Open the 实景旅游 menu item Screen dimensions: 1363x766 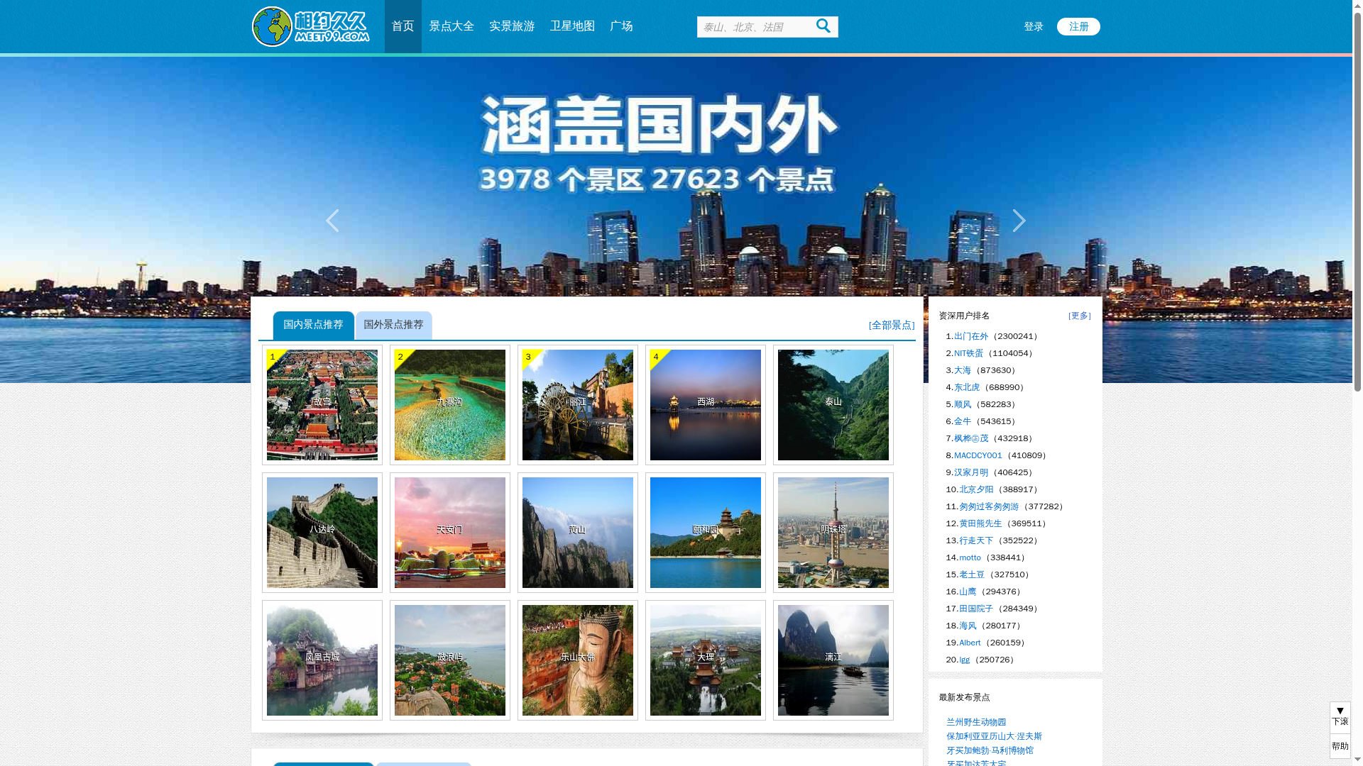click(512, 26)
